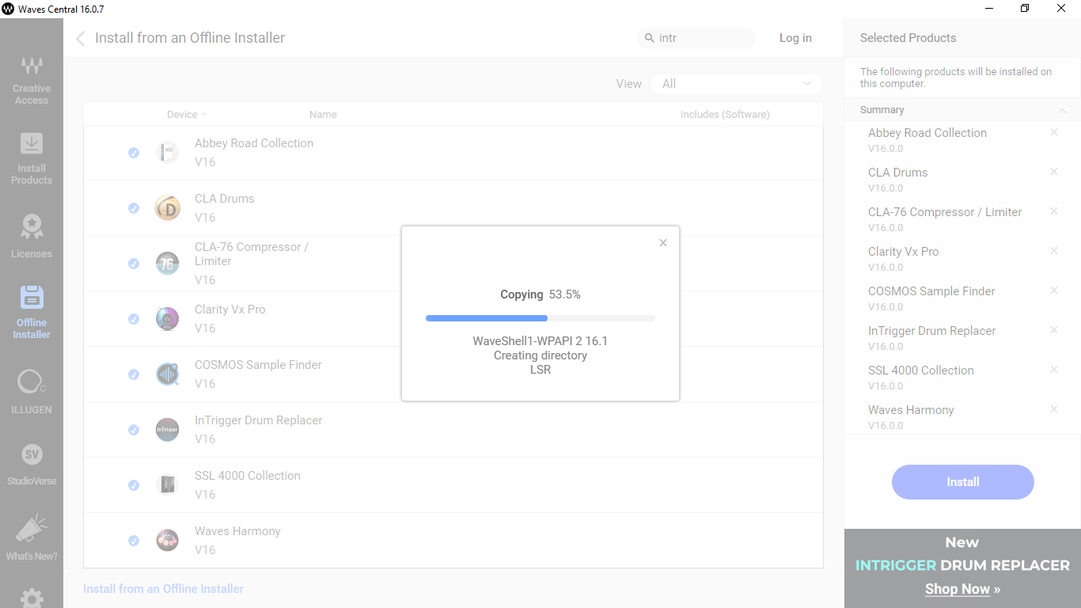Click the CLA-76 Compressor product icon
Viewport: 1081px width, 608px height.
[x=167, y=264]
